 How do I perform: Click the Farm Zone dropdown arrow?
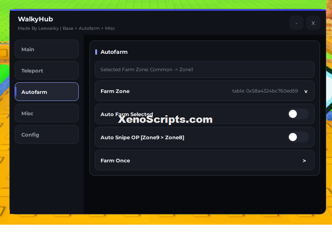coord(306,91)
